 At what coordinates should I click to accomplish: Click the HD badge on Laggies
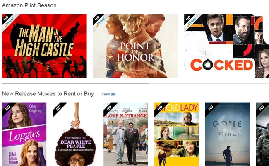click(x=7, y=108)
